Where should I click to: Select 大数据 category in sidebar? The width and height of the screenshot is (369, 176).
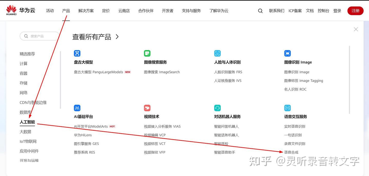pyautogui.click(x=25, y=132)
